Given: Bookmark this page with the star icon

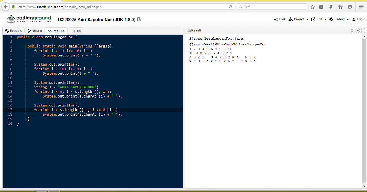Looking at the screenshot, I should [x=313, y=7].
